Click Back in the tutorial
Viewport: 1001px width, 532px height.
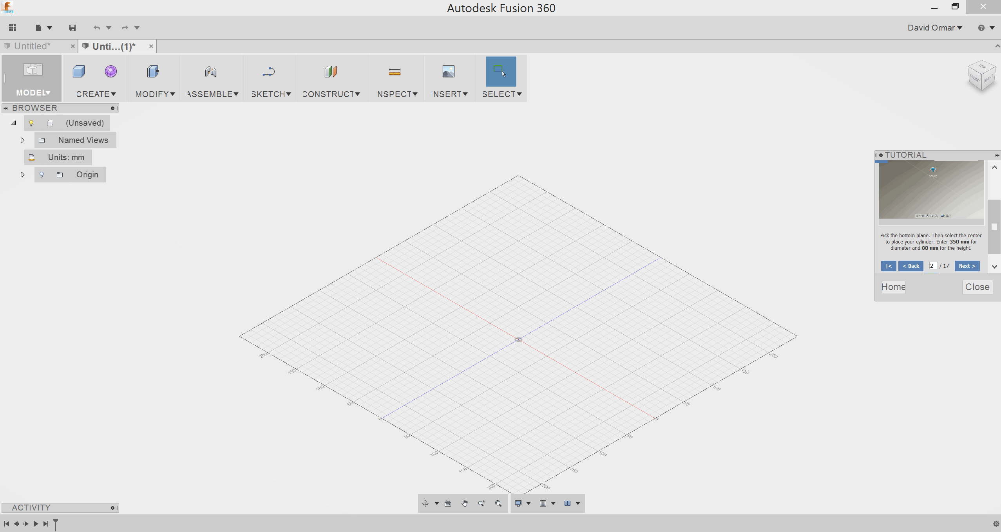910,266
